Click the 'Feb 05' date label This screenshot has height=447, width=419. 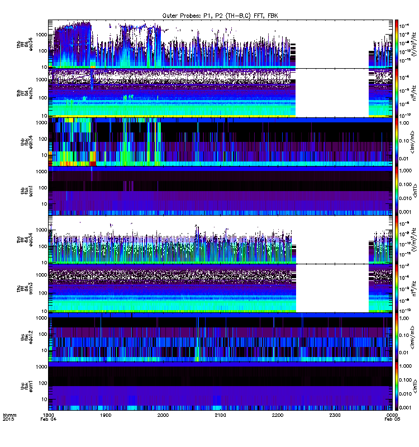point(392,419)
